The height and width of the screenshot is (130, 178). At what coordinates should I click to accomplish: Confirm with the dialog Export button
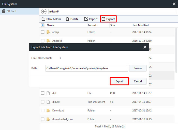(119, 81)
